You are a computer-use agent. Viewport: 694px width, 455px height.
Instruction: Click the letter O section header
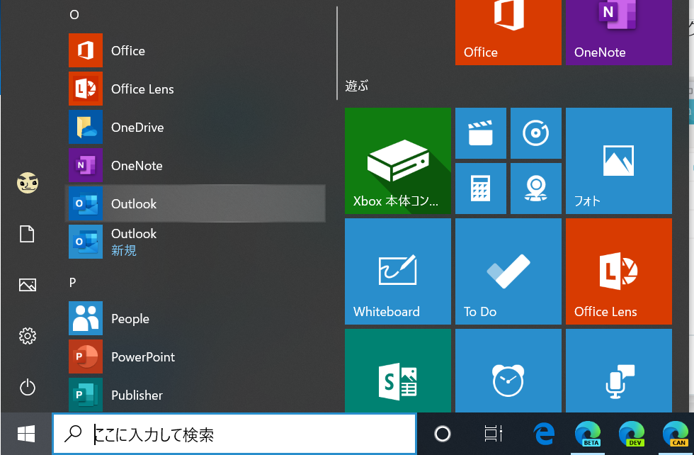click(74, 15)
